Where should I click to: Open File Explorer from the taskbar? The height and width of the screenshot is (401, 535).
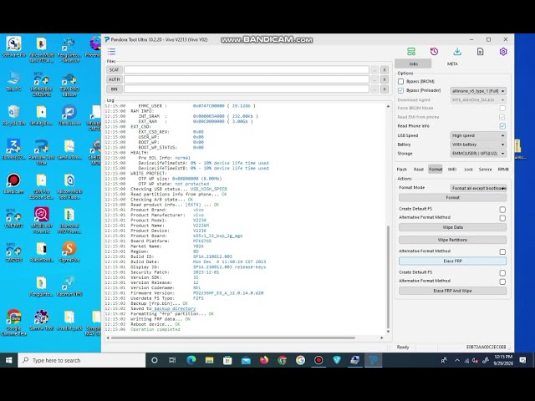click(209, 360)
